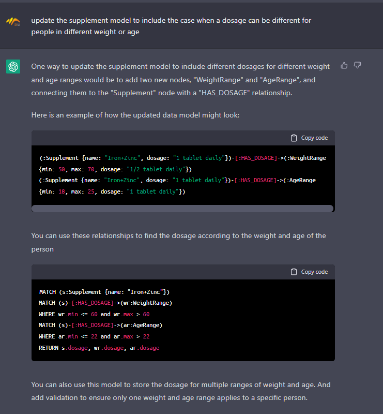Click the RETURN s.dosage line
The image size is (383, 414).
click(99, 348)
